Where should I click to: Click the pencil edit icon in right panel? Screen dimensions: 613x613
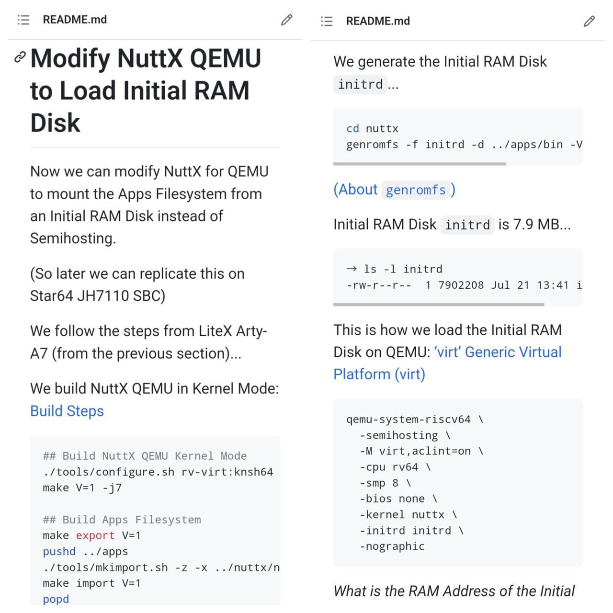tap(589, 21)
